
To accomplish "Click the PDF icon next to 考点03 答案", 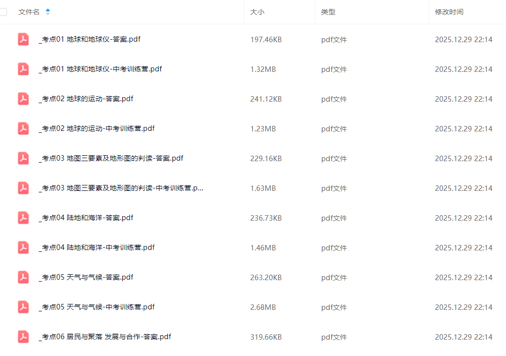I will (23, 158).
